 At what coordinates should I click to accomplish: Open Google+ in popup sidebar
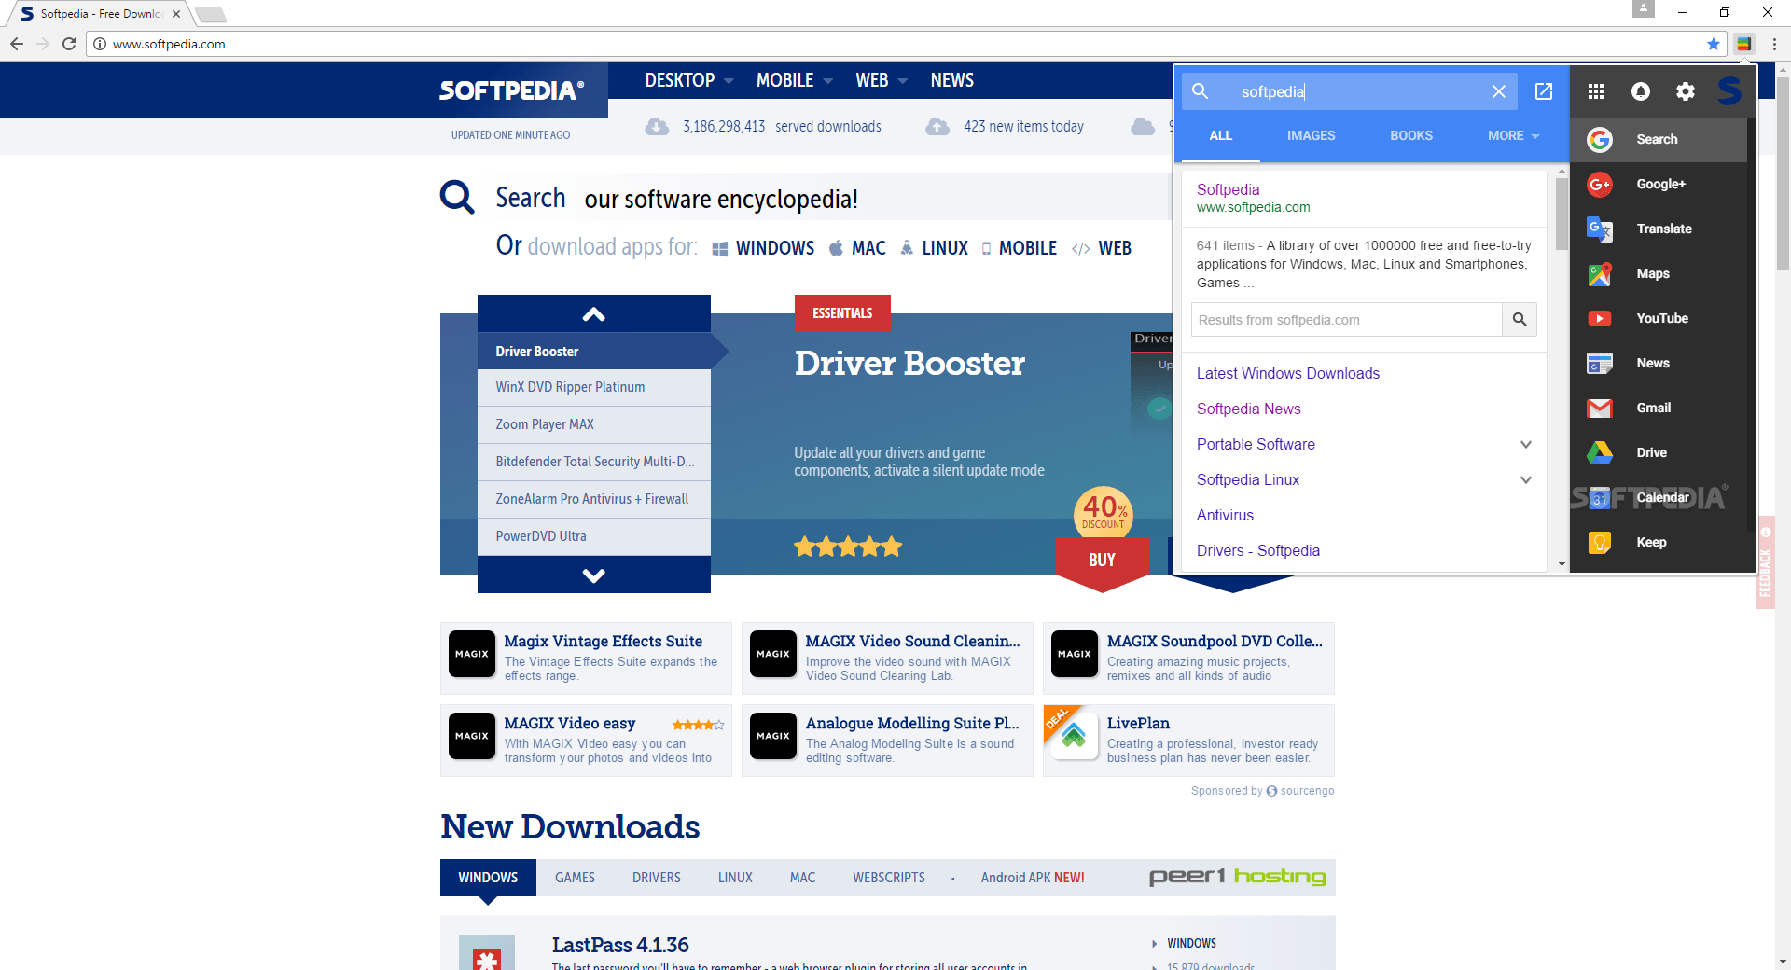pos(1659,184)
